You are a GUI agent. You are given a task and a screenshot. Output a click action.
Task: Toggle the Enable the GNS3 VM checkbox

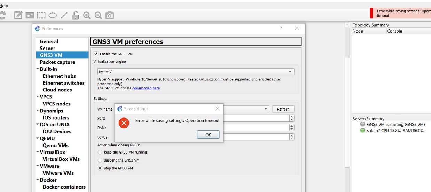coord(96,54)
